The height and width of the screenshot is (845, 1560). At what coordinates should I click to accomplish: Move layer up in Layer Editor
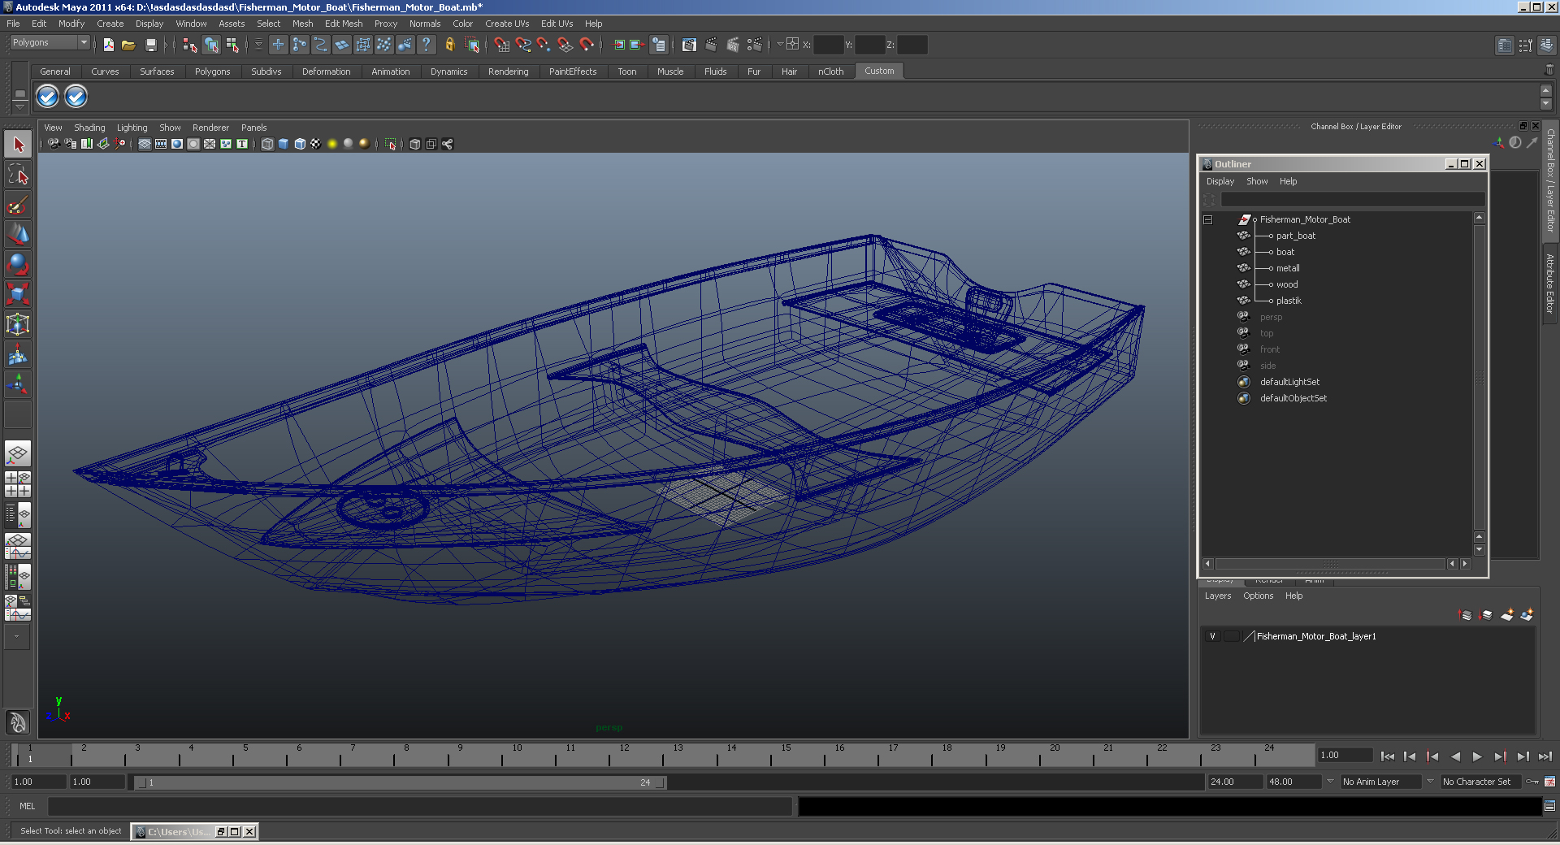(1466, 615)
